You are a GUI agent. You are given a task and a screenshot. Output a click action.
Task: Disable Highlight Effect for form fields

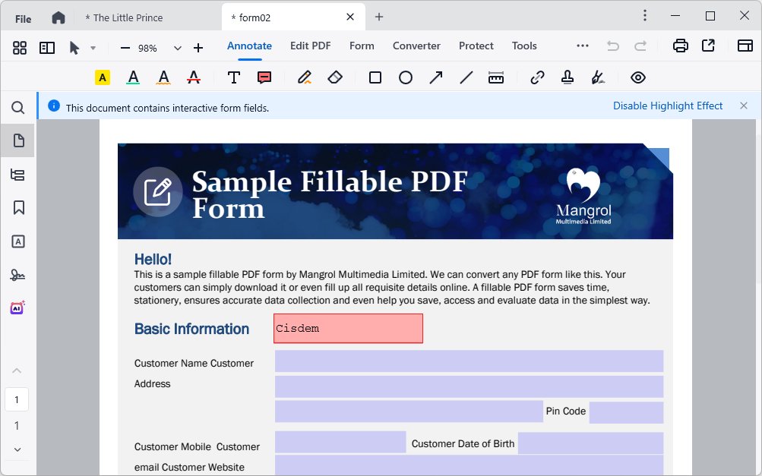(668, 106)
